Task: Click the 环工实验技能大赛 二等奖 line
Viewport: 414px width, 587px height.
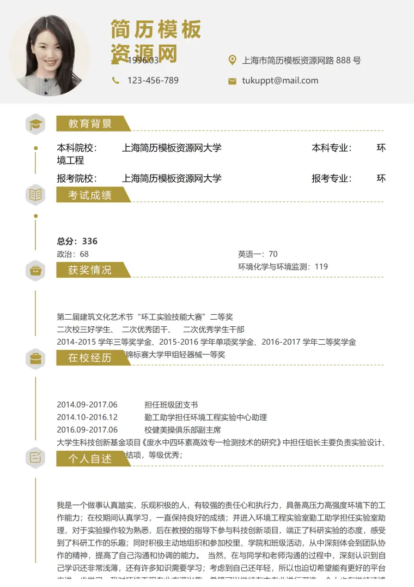Action: coord(145,317)
